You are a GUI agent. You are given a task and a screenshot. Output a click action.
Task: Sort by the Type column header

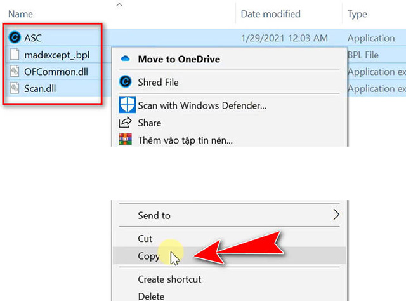[x=357, y=14]
